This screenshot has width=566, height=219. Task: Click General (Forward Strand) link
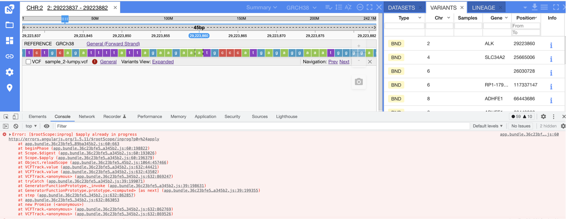tap(113, 44)
